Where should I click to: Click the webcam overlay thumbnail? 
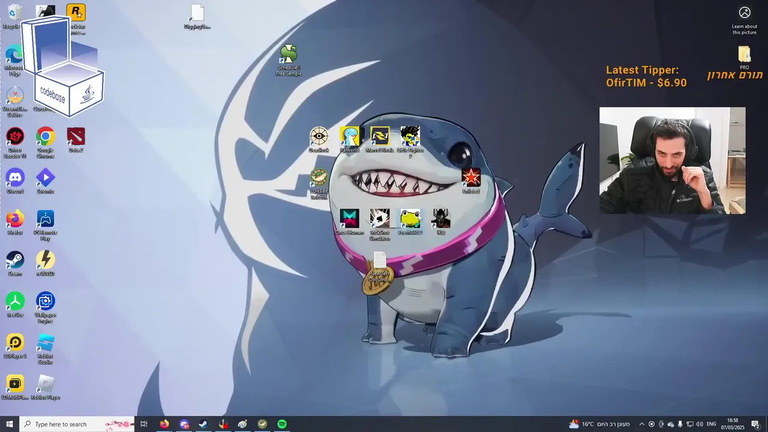pos(672,160)
